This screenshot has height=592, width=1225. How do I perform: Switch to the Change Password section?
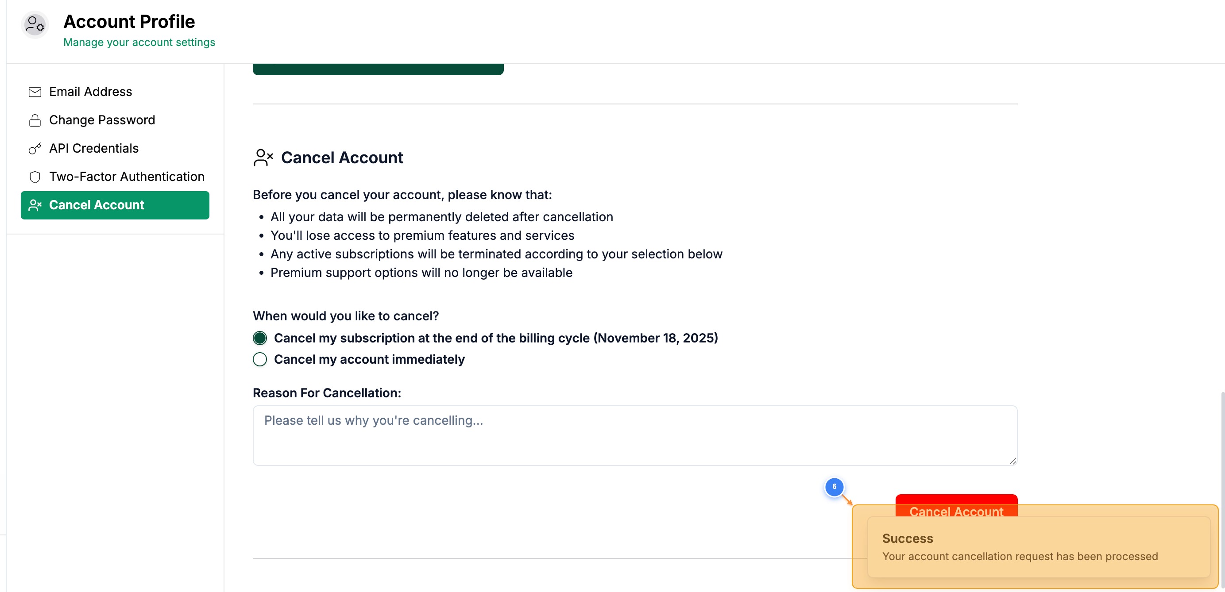102,120
